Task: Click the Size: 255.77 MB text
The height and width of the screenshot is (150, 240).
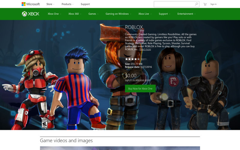Action: [133, 64]
